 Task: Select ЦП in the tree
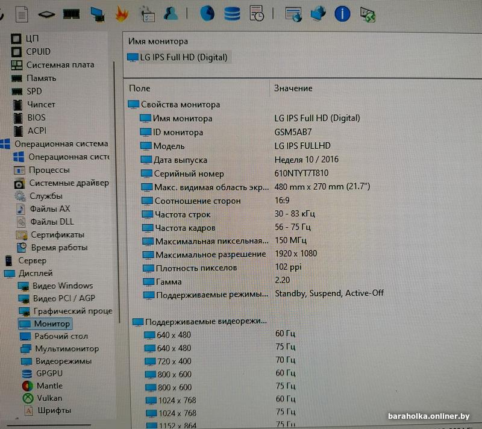click(25, 39)
